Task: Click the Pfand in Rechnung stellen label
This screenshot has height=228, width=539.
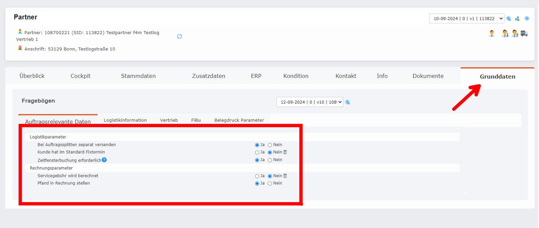Action: tap(64, 183)
